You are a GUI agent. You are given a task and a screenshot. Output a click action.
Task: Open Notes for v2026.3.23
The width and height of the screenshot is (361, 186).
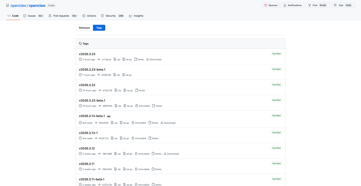point(139,59)
